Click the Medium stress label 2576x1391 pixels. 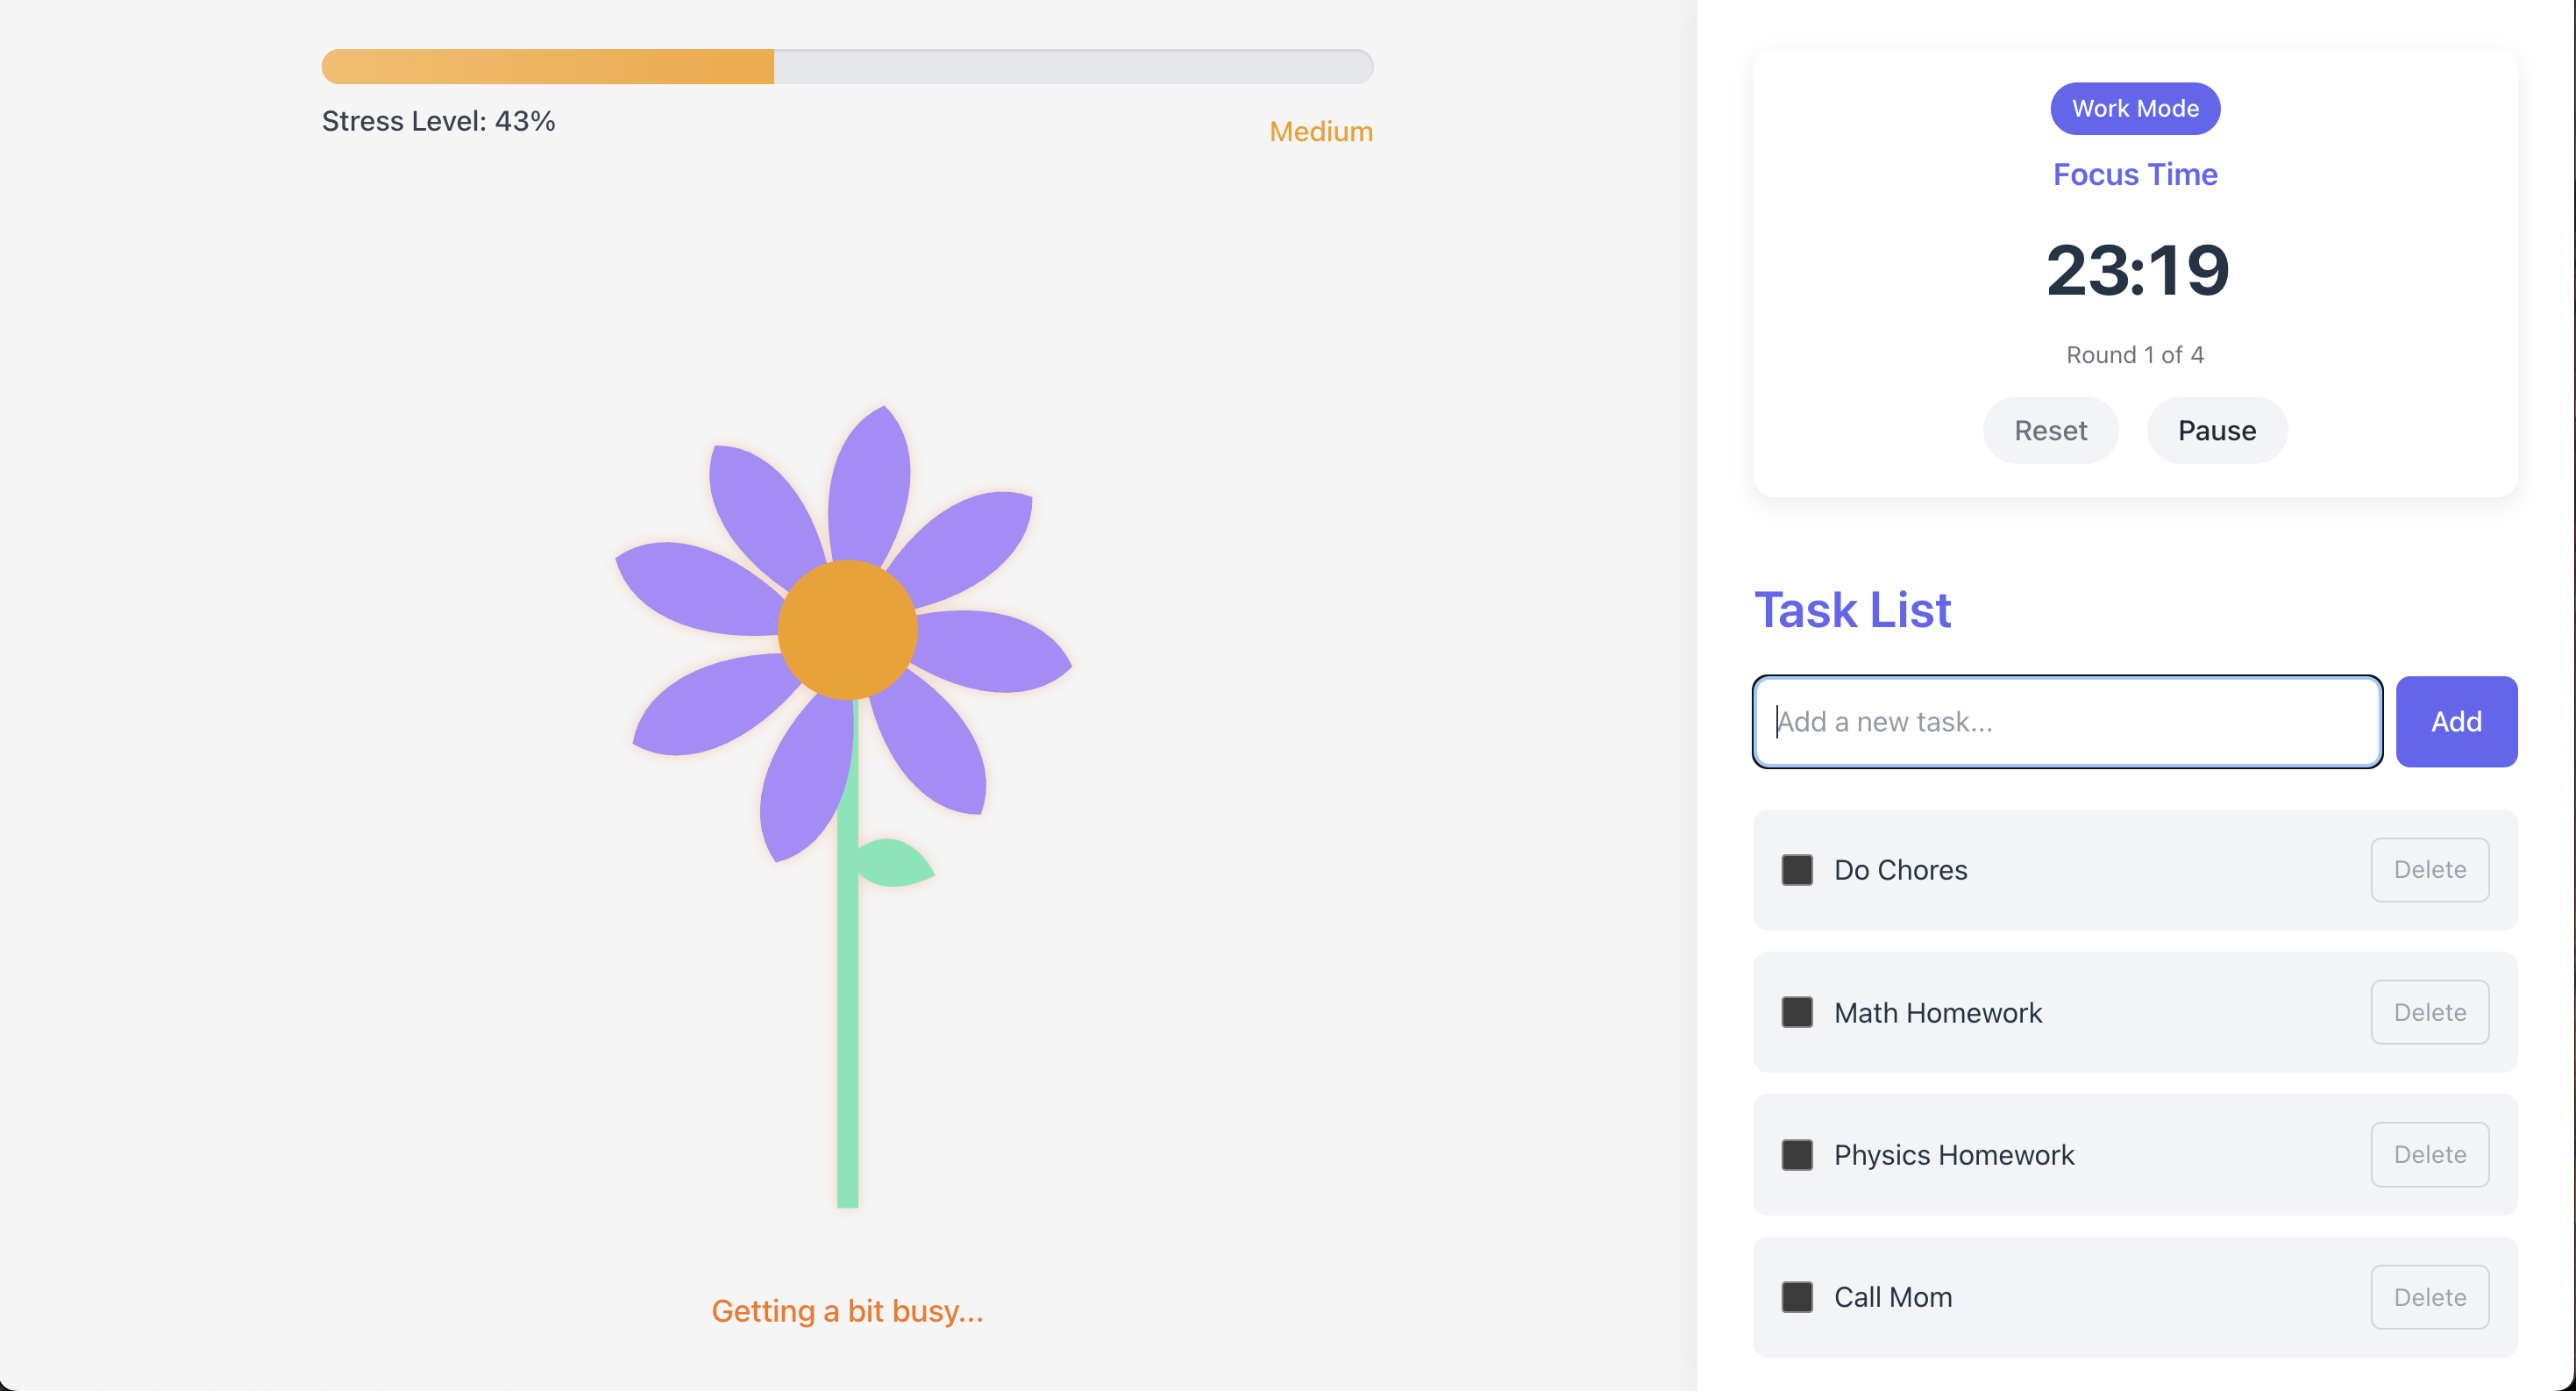point(1320,132)
